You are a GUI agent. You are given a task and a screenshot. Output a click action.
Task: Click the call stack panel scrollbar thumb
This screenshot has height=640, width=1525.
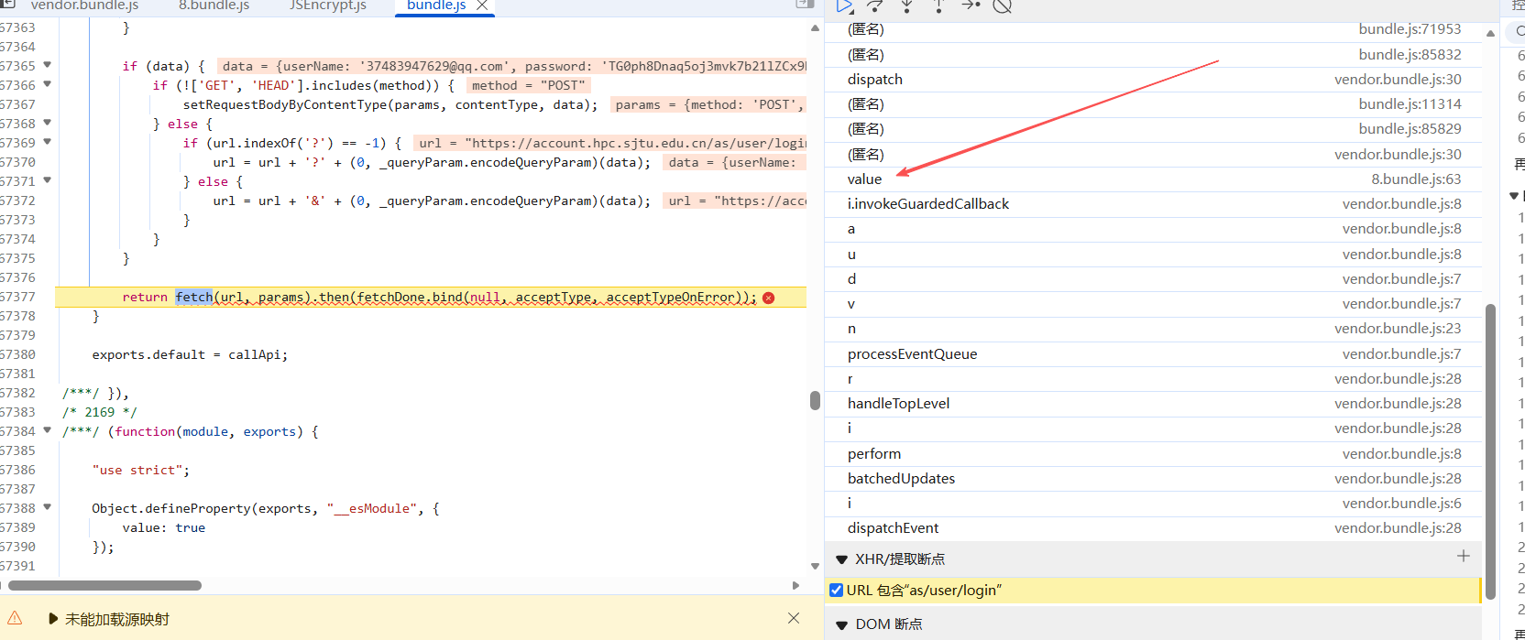[1490, 450]
